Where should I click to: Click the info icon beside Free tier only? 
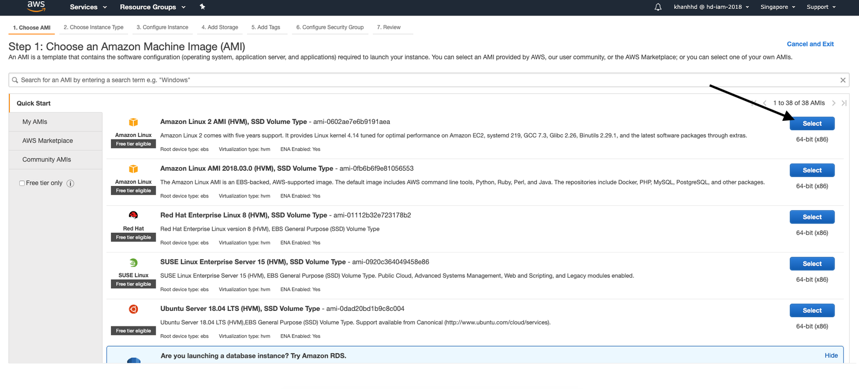[70, 183]
